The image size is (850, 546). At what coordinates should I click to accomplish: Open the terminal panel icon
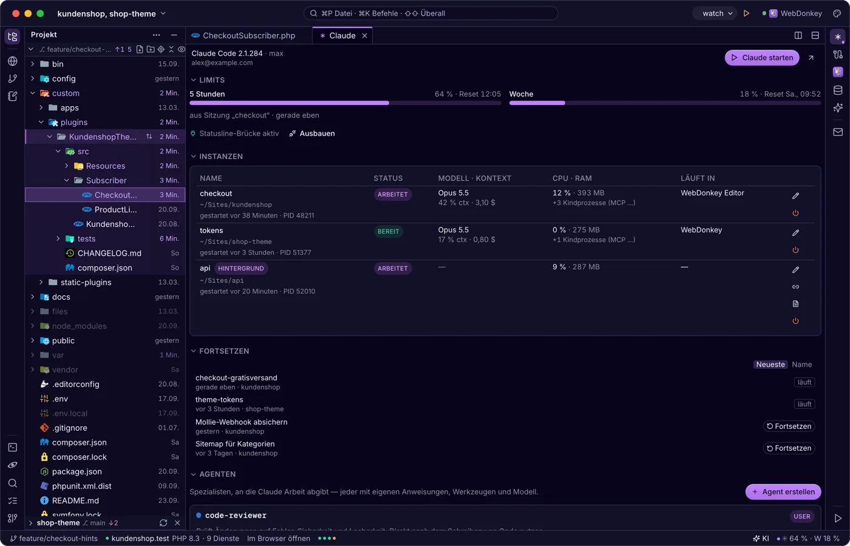(12, 447)
